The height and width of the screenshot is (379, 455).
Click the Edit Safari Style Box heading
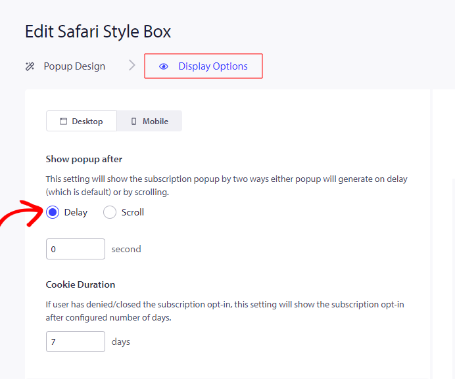pyautogui.click(x=98, y=31)
